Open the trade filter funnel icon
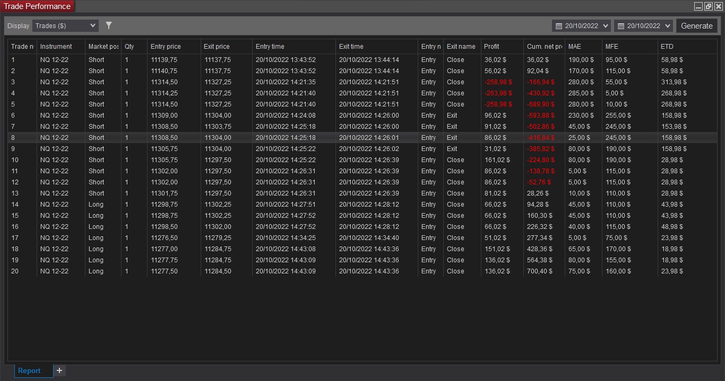Screen dimensions: 725x381 (x=109, y=25)
